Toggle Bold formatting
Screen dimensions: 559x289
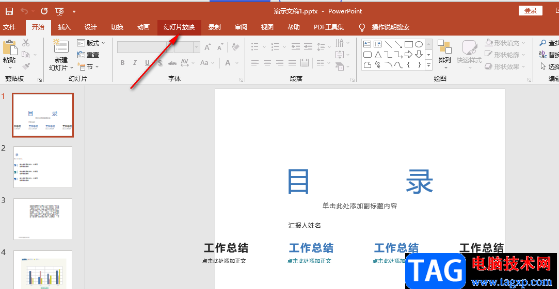pyautogui.click(x=122, y=63)
